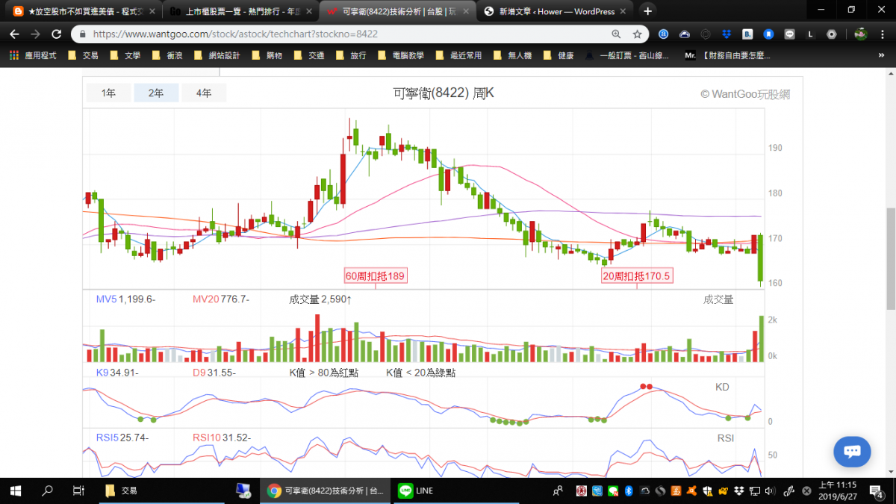Open the blue chat bubble widget
The width and height of the screenshot is (896, 504).
pyautogui.click(x=853, y=452)
